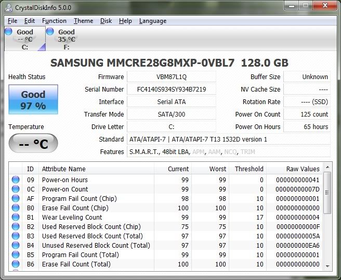Open the Function menu
The width and height of the screenshot is (341, 280).
[x=54, y=21]
